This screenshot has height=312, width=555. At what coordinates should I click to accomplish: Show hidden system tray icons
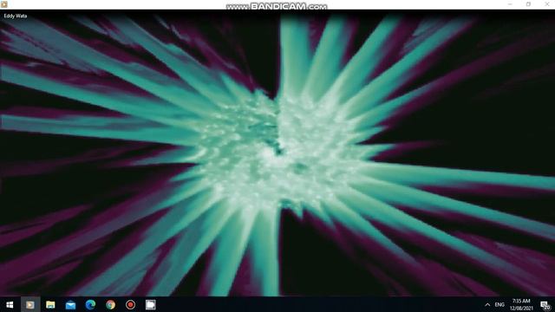tap(487, 304)
